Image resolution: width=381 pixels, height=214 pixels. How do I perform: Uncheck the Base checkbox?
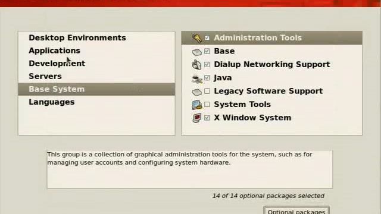(x=207, y=51)
